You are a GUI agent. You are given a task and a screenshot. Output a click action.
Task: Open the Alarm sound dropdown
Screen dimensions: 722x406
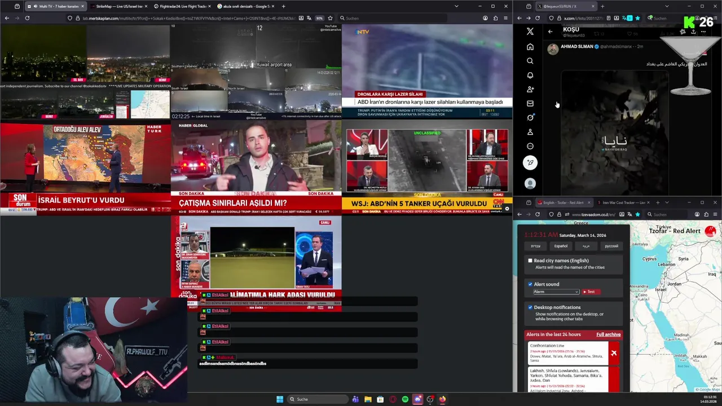(x=556, y=292)
